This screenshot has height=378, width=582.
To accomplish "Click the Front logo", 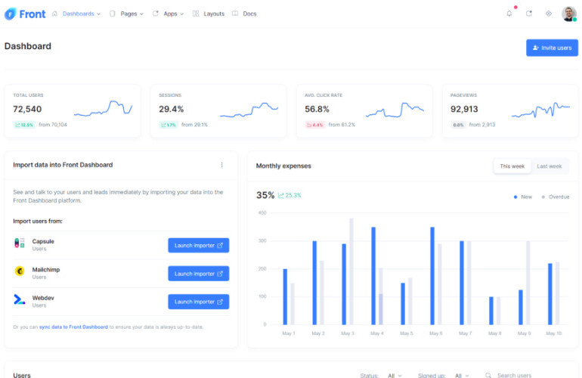I will point(25,14).
